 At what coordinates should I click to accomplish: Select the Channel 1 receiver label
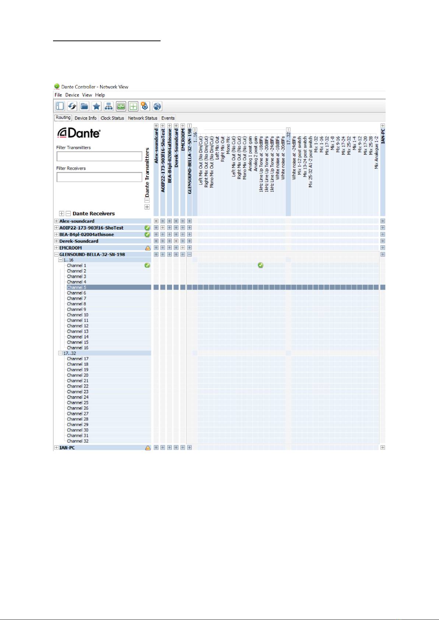click(77, 265)
